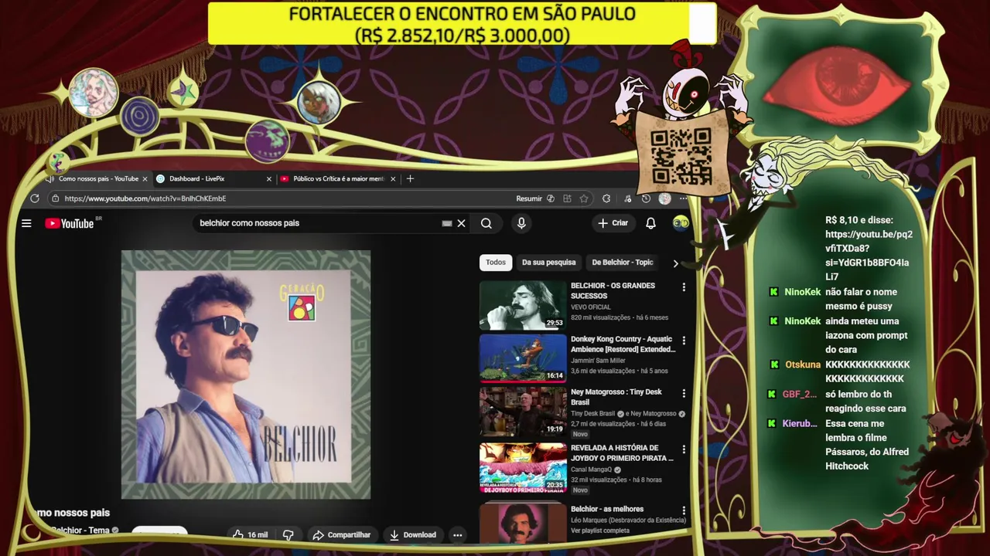
Task: Open the YouTube hamburger guide menu
Action: [x=26, y=223]
